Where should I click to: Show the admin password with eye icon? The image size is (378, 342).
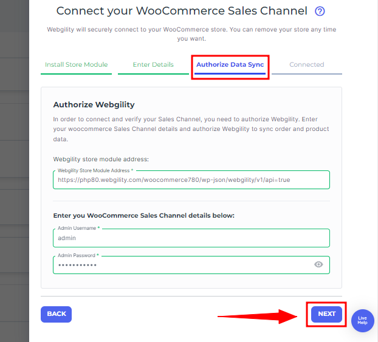[x=318, y=264]
